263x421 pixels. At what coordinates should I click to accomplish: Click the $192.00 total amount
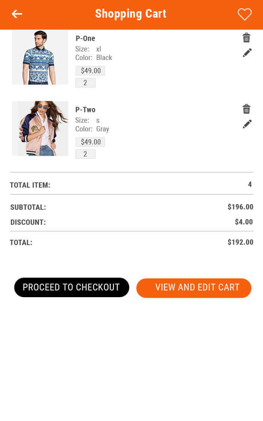pyautogui.click(x=240, y=242)
